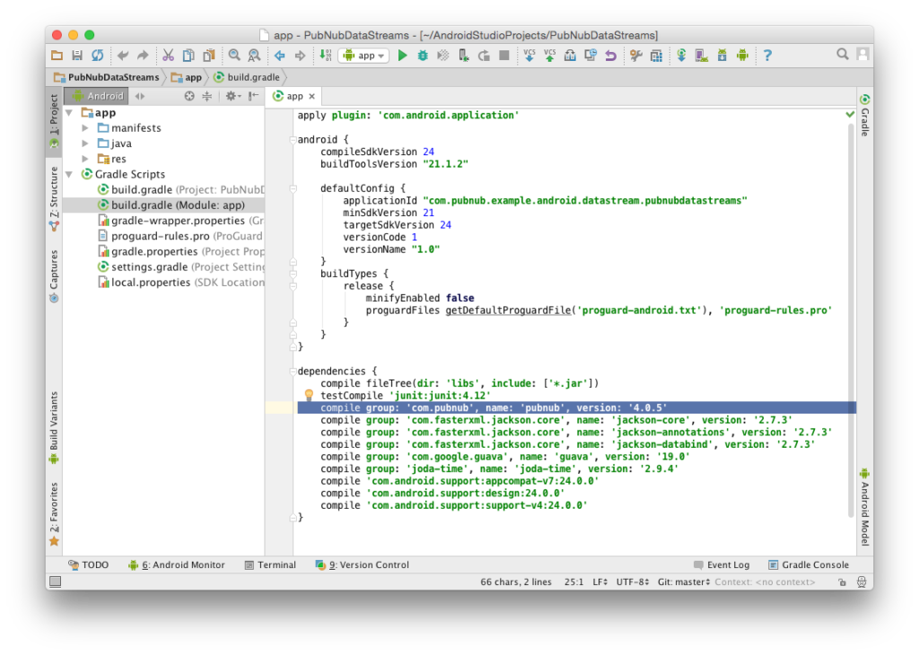Expand the manifests folder
Viewport: 919px width, 655px height.
[x=85, y=127]
